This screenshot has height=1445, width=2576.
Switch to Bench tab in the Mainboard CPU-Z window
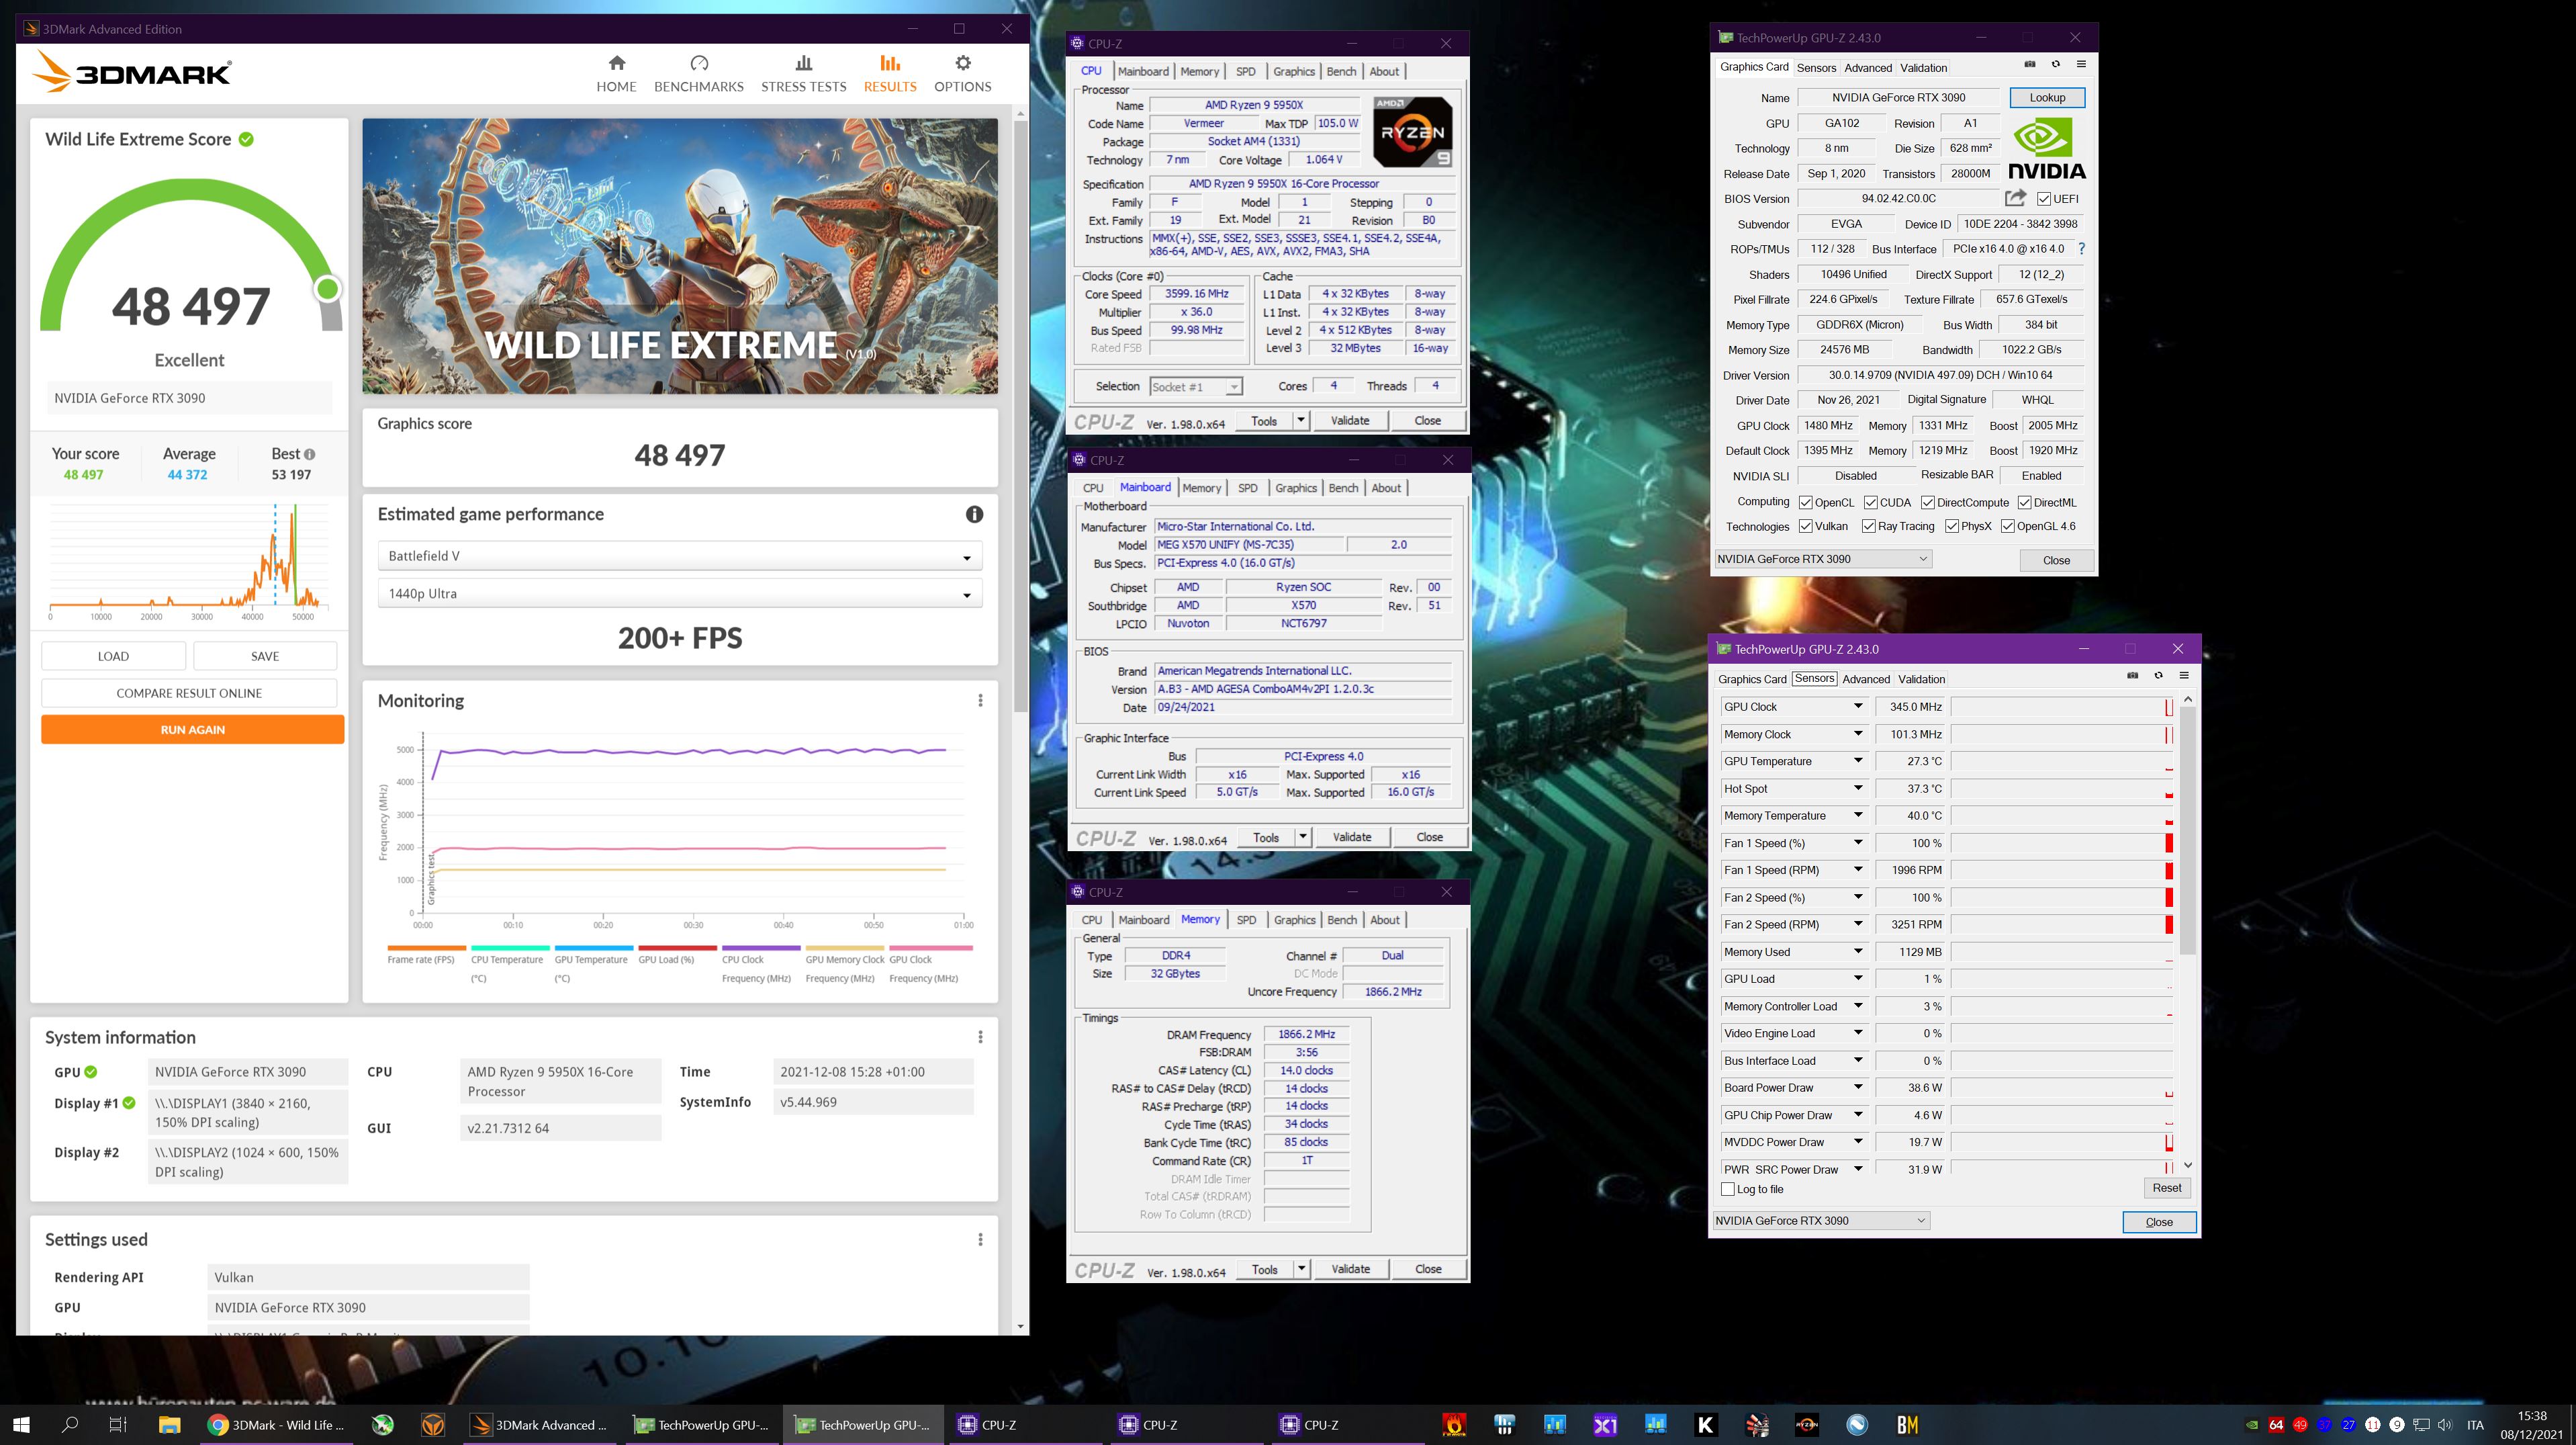[x=1343, y=488]
